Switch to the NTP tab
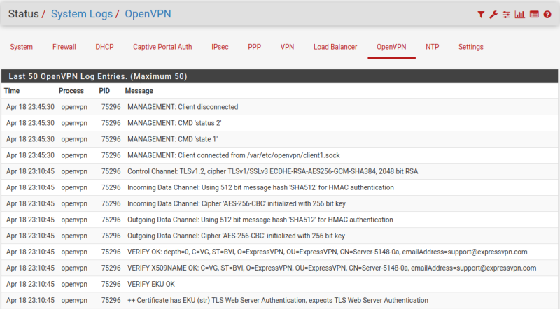 pos(432,47)
